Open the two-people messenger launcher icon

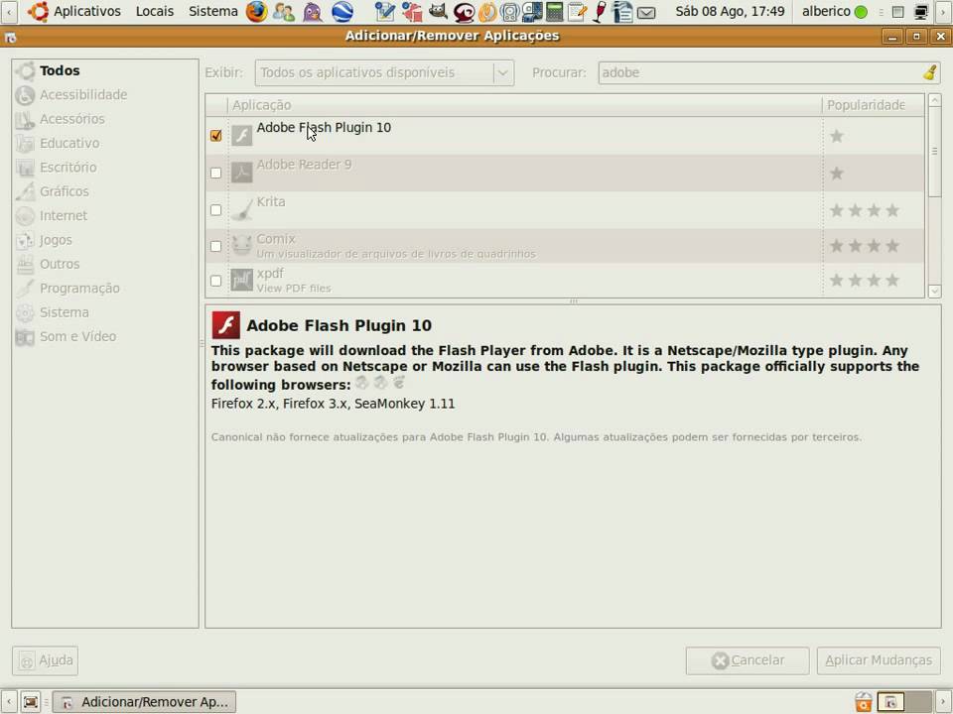click(284, 12)
